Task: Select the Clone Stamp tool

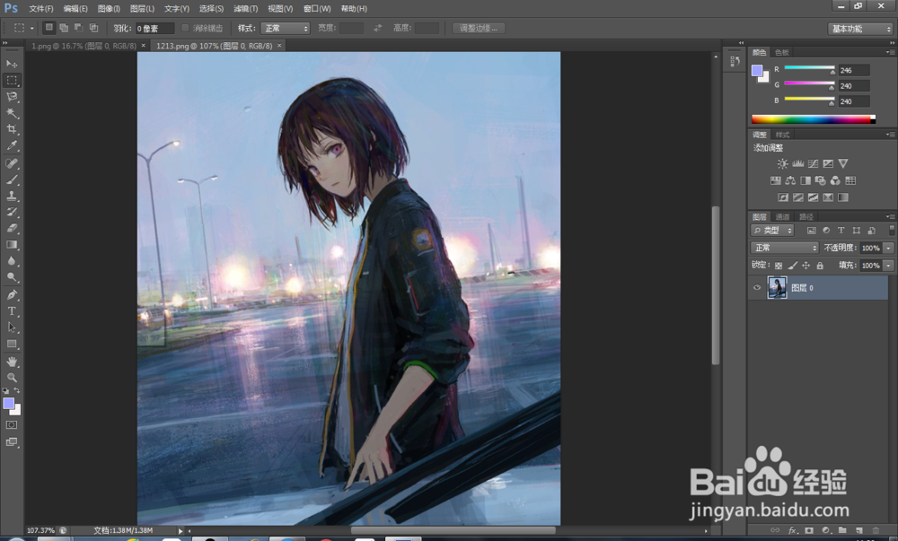Action: pyautogui.click(x=12, y=196)
